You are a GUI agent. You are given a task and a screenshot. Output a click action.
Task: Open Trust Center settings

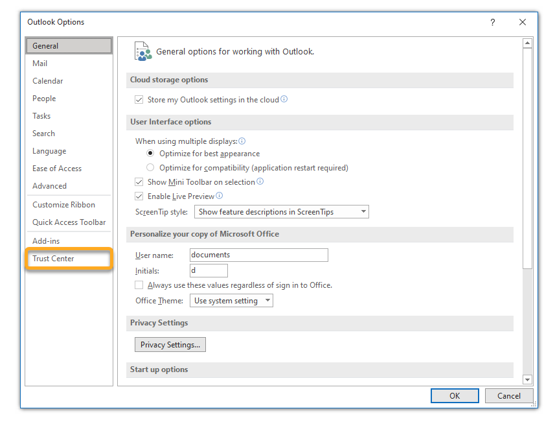[x=69, y=259]
